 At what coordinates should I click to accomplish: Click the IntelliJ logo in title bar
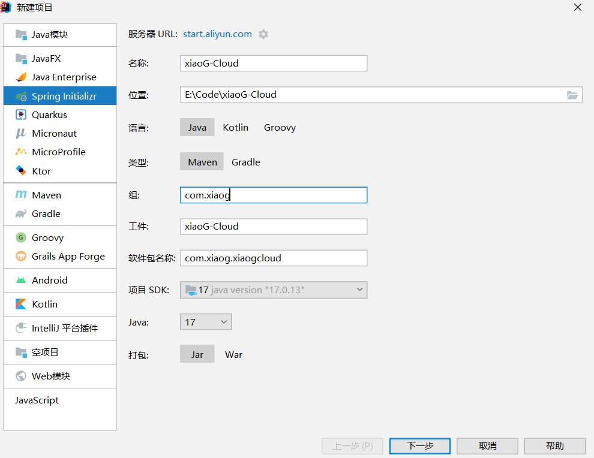[x=5, y=7]
